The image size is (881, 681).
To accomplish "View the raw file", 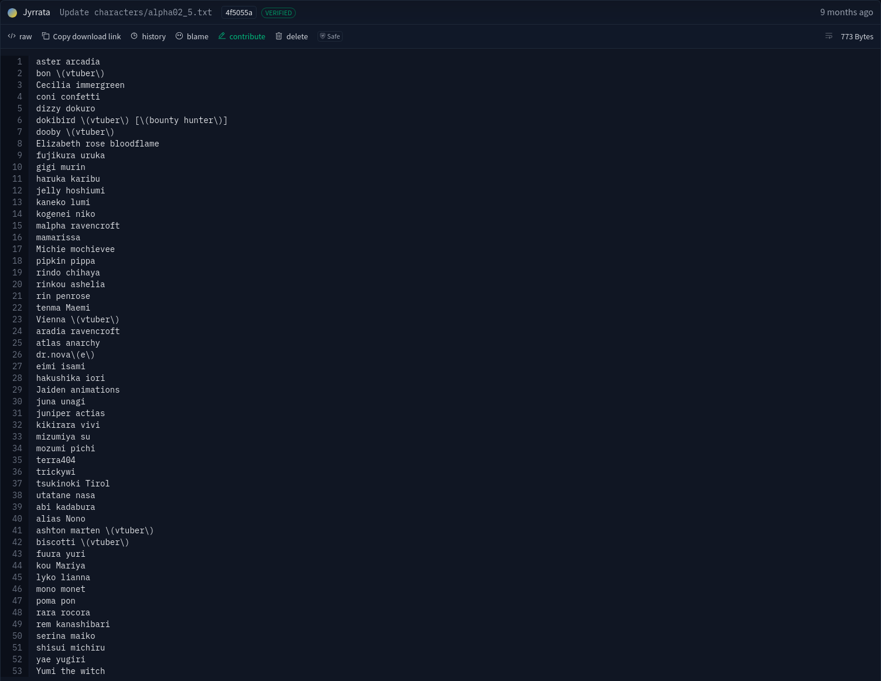I will (20, 36).
